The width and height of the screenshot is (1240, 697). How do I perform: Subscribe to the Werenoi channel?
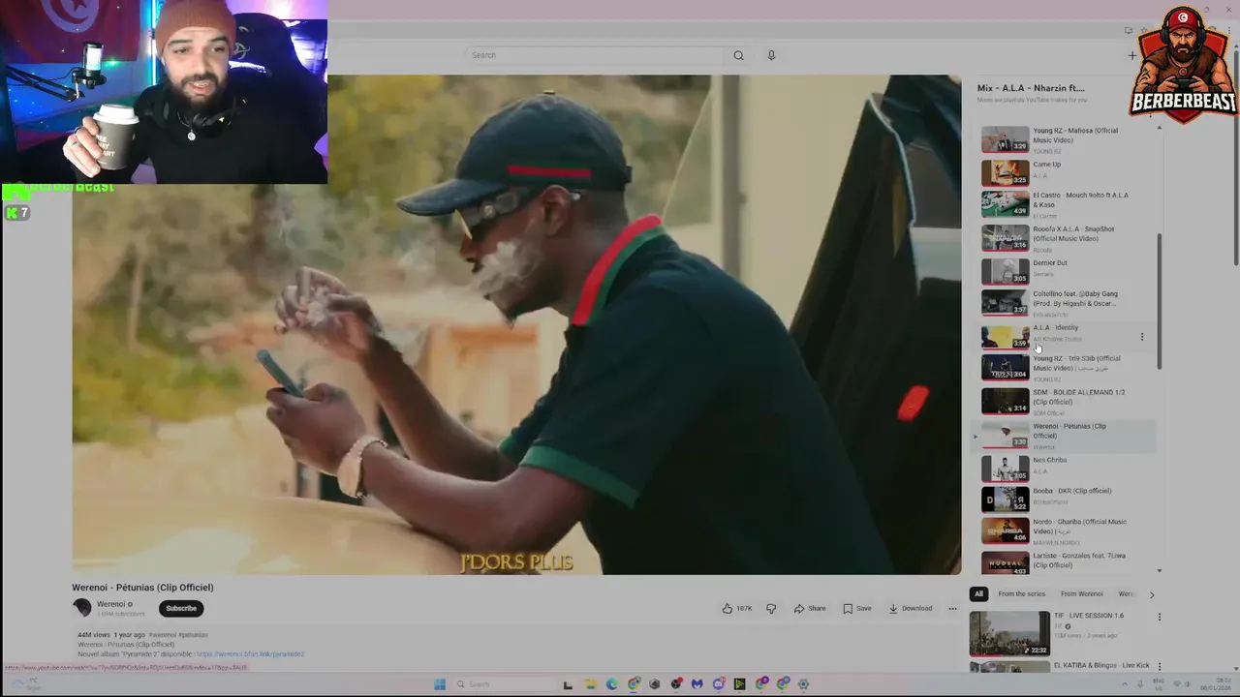pos(181,608)
